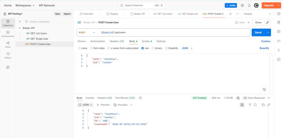Select the binary body radio button
The height and width of the screenshot is (138, 283).
click(x=153, y=48)
